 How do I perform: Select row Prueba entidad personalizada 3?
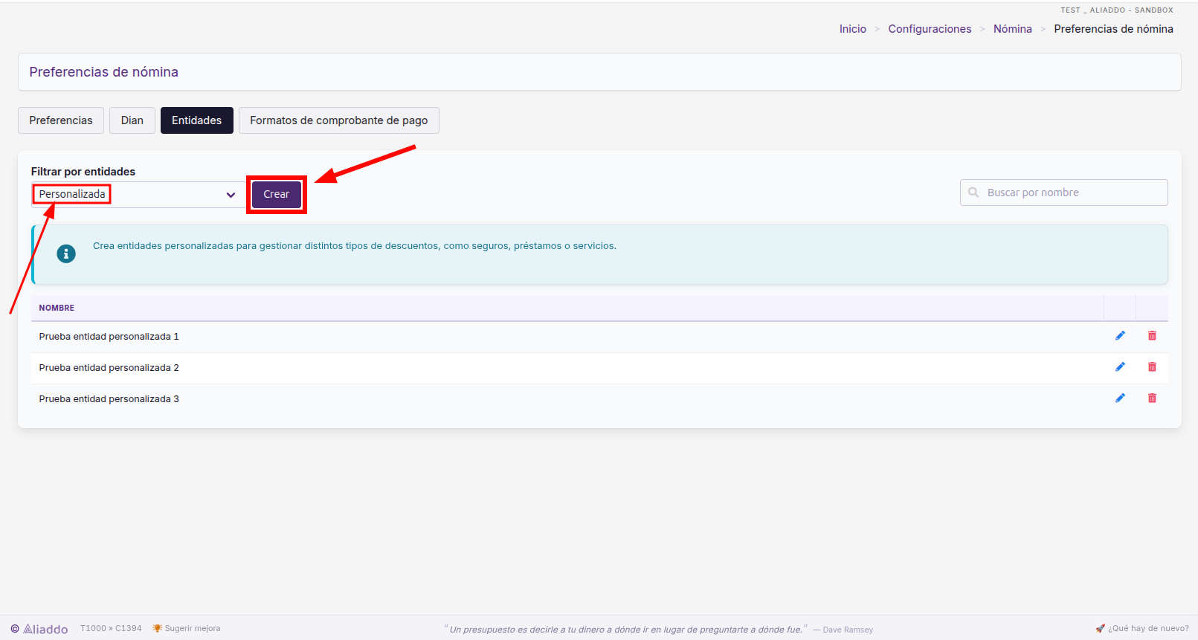pos(599,399)
